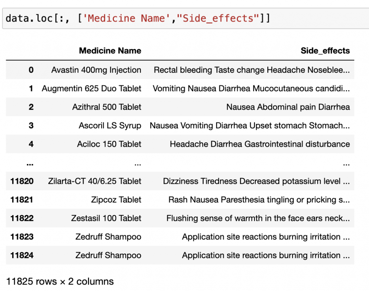Click row index 0

click(31, 70)
